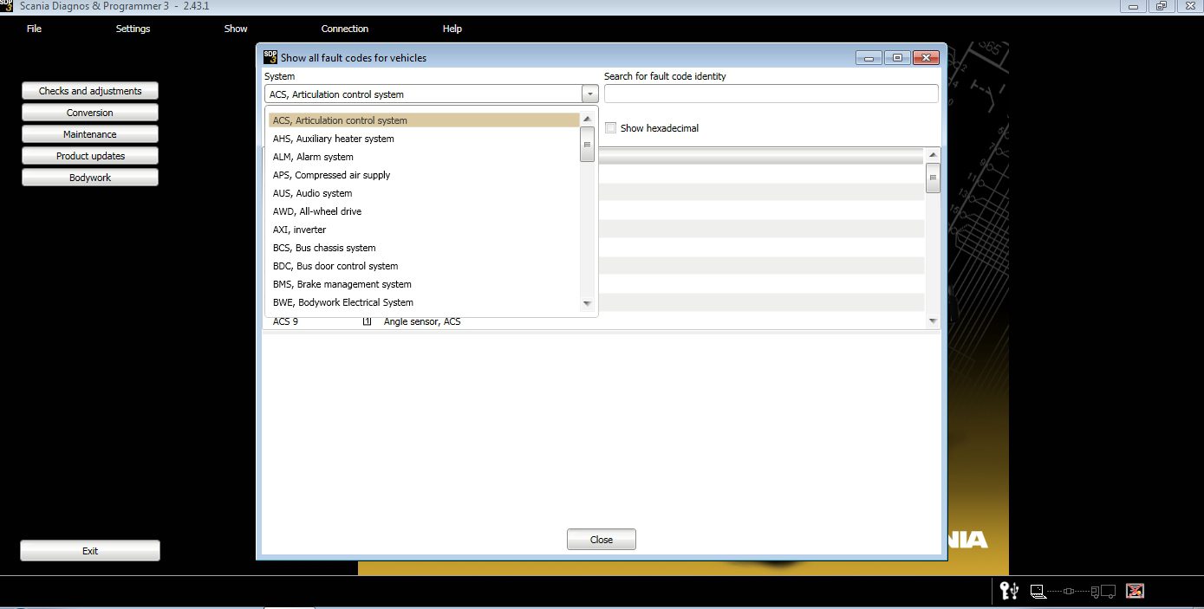Choose ACS, Articulation control system from list

(423, 120)
